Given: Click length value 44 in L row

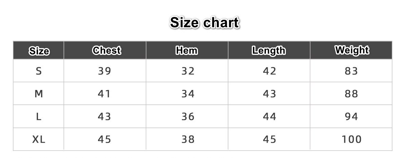Looking at the screenshot, I should tap(270, 117).
